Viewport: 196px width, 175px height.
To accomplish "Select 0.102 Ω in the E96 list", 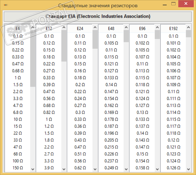I will [x=142, y=43].
